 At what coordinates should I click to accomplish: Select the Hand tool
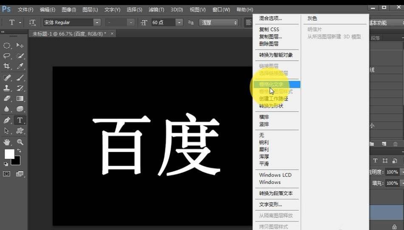click(7, 141)
